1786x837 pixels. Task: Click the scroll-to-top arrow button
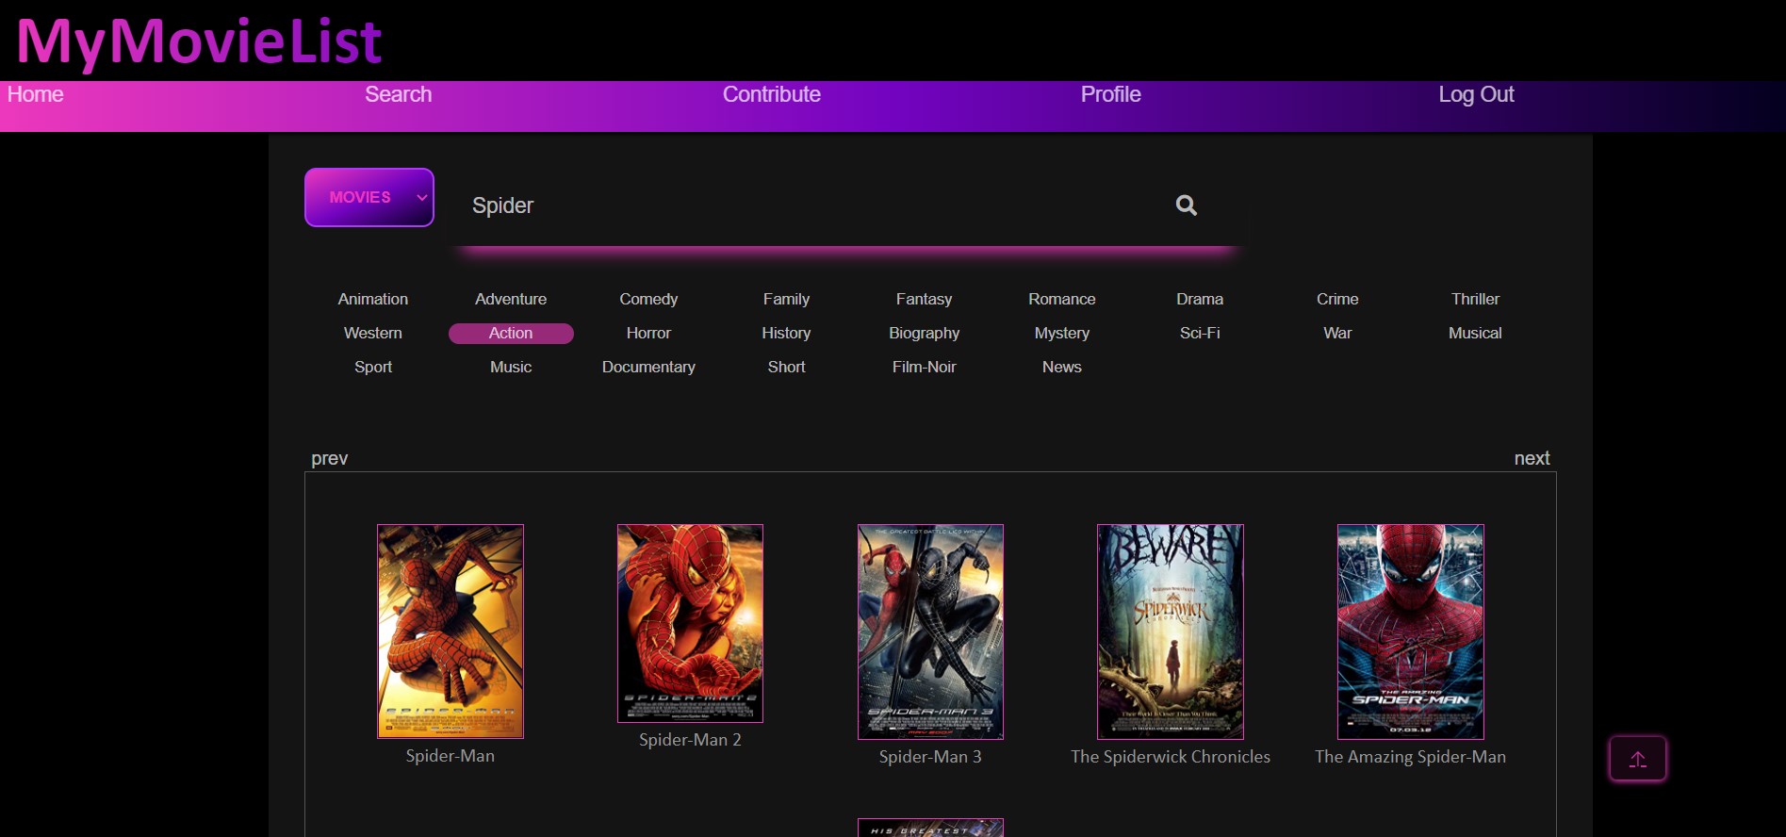pyautogui.click(x=1638, y=759)
